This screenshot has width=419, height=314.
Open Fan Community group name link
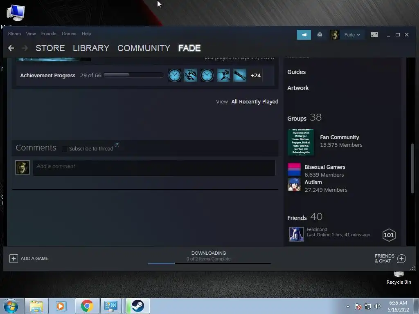[x=339, y=137]
